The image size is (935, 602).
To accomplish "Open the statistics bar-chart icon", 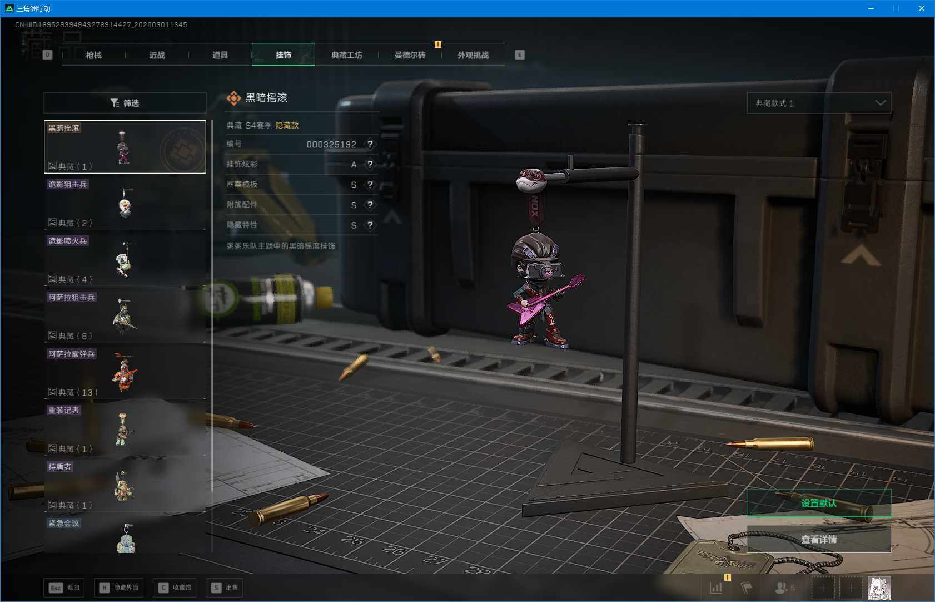I will point(716,588).
